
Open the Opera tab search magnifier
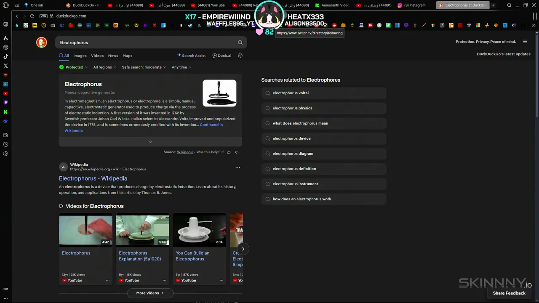click(509, 5)
